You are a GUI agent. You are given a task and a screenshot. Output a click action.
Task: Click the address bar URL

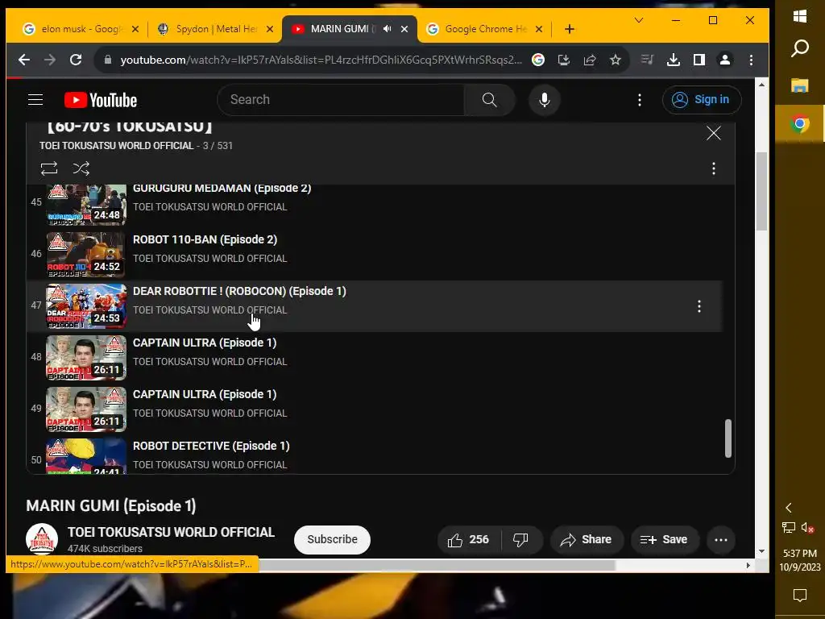point(321,60)
